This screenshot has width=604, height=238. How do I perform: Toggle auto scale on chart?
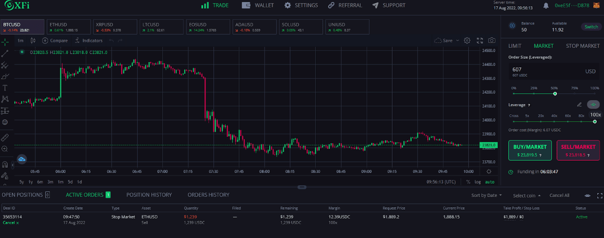pyautogui.click(x=489, y=182)
